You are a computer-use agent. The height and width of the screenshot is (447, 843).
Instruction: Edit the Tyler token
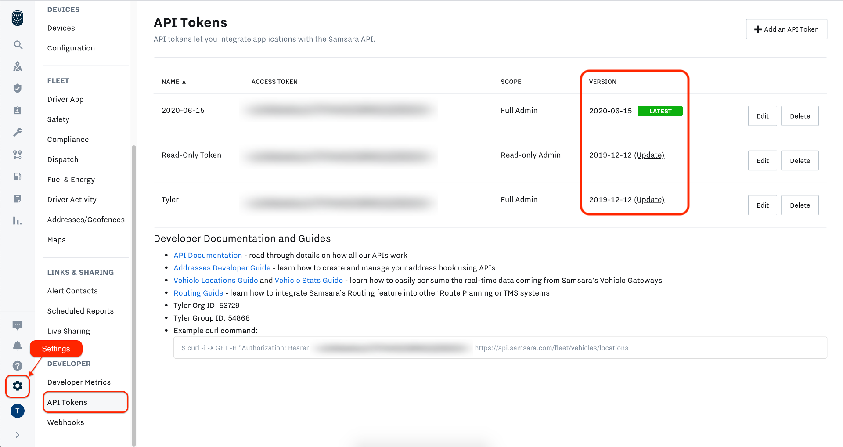click(x=763, y=205)
